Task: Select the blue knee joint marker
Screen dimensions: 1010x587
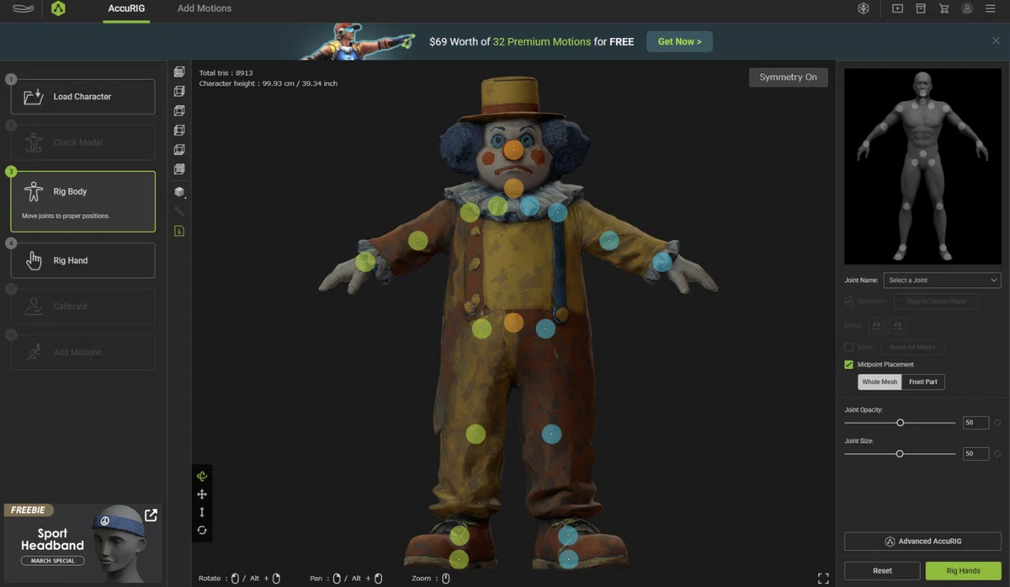Action: tap(551, 434)
